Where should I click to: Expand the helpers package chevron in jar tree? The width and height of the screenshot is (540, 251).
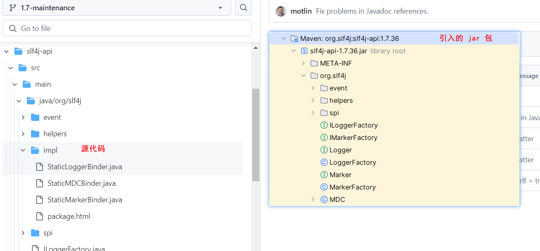(313, 100)
